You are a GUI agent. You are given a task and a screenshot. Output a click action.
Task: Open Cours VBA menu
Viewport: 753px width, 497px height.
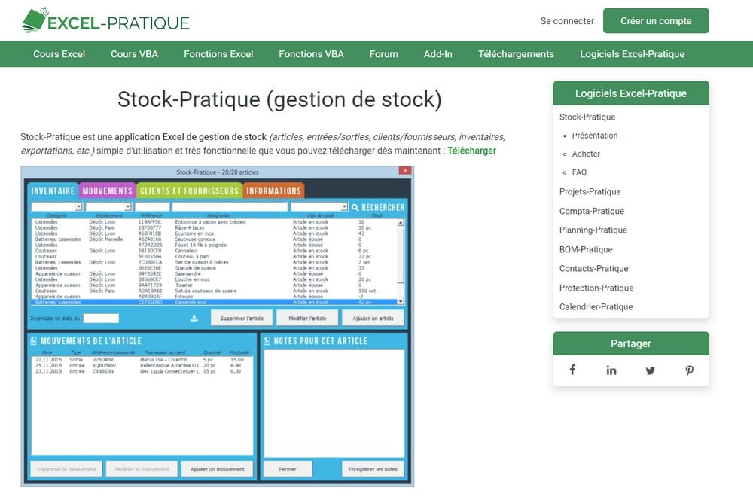point(135,54)
